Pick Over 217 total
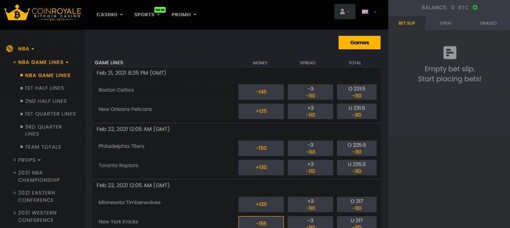Screen dimensions: 510x228 357,205
